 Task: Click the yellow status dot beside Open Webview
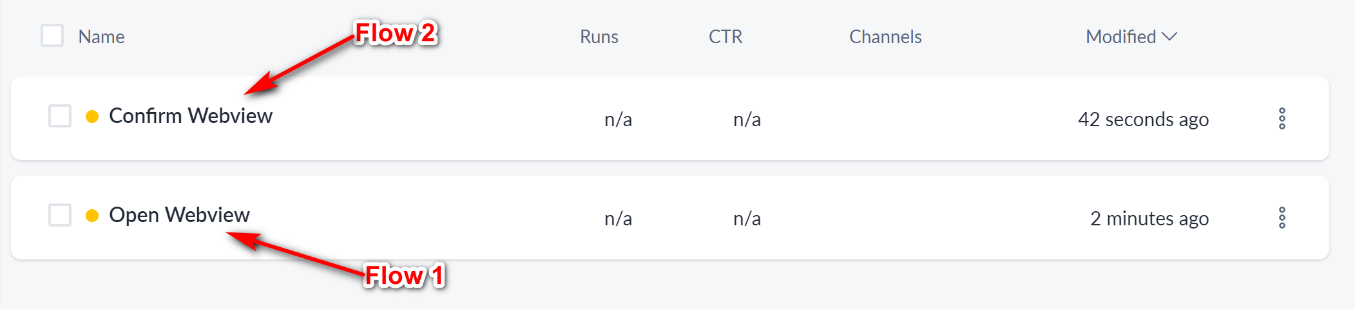tap(92, 216)
